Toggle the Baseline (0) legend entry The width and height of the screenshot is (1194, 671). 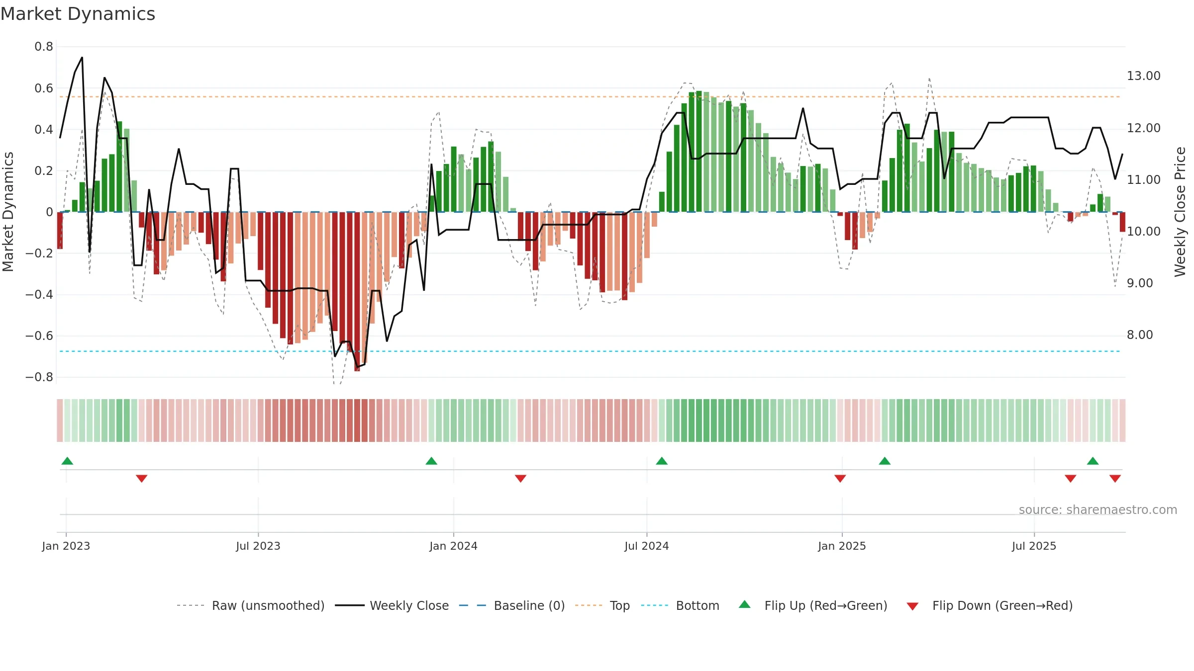pos(511,605)
